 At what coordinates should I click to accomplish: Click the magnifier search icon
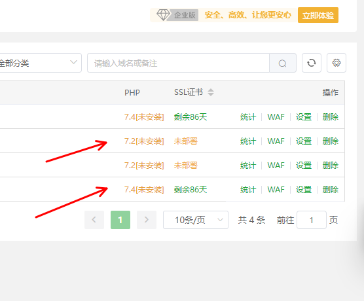click(283, 63)
